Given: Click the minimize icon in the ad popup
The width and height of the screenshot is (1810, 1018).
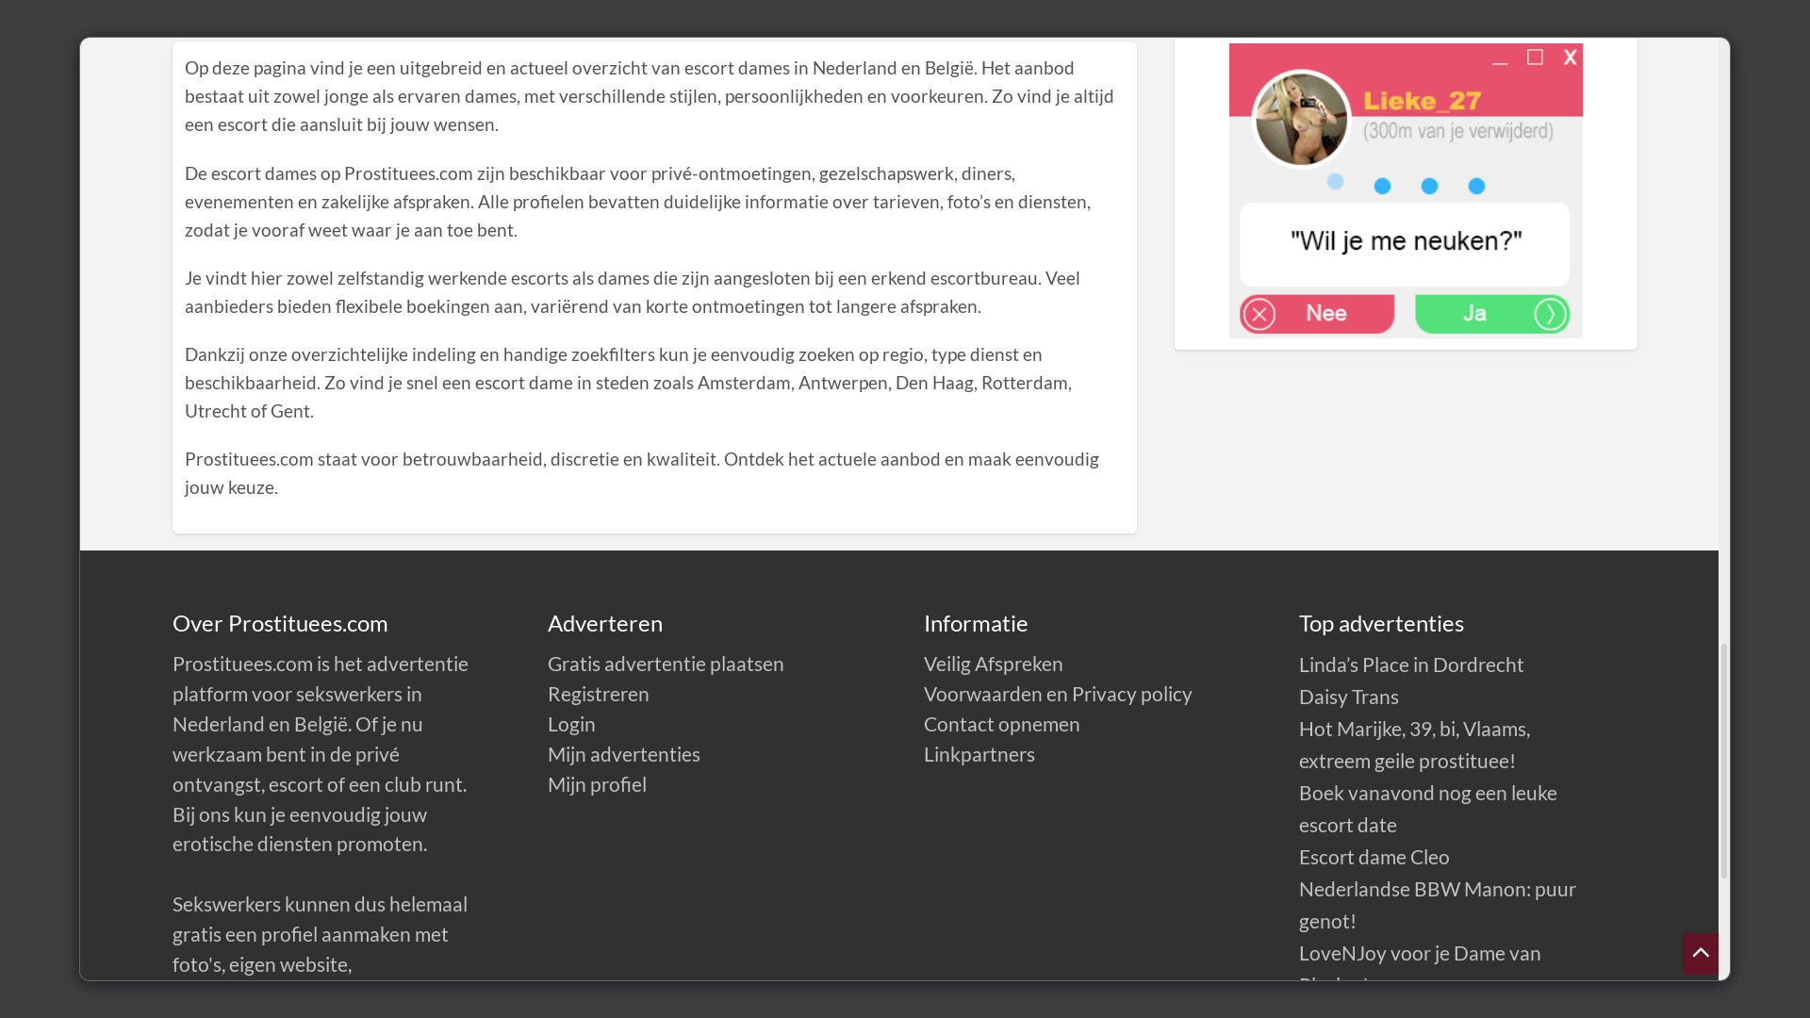Looking at the screenshot, I should (x=1500, y=59).
